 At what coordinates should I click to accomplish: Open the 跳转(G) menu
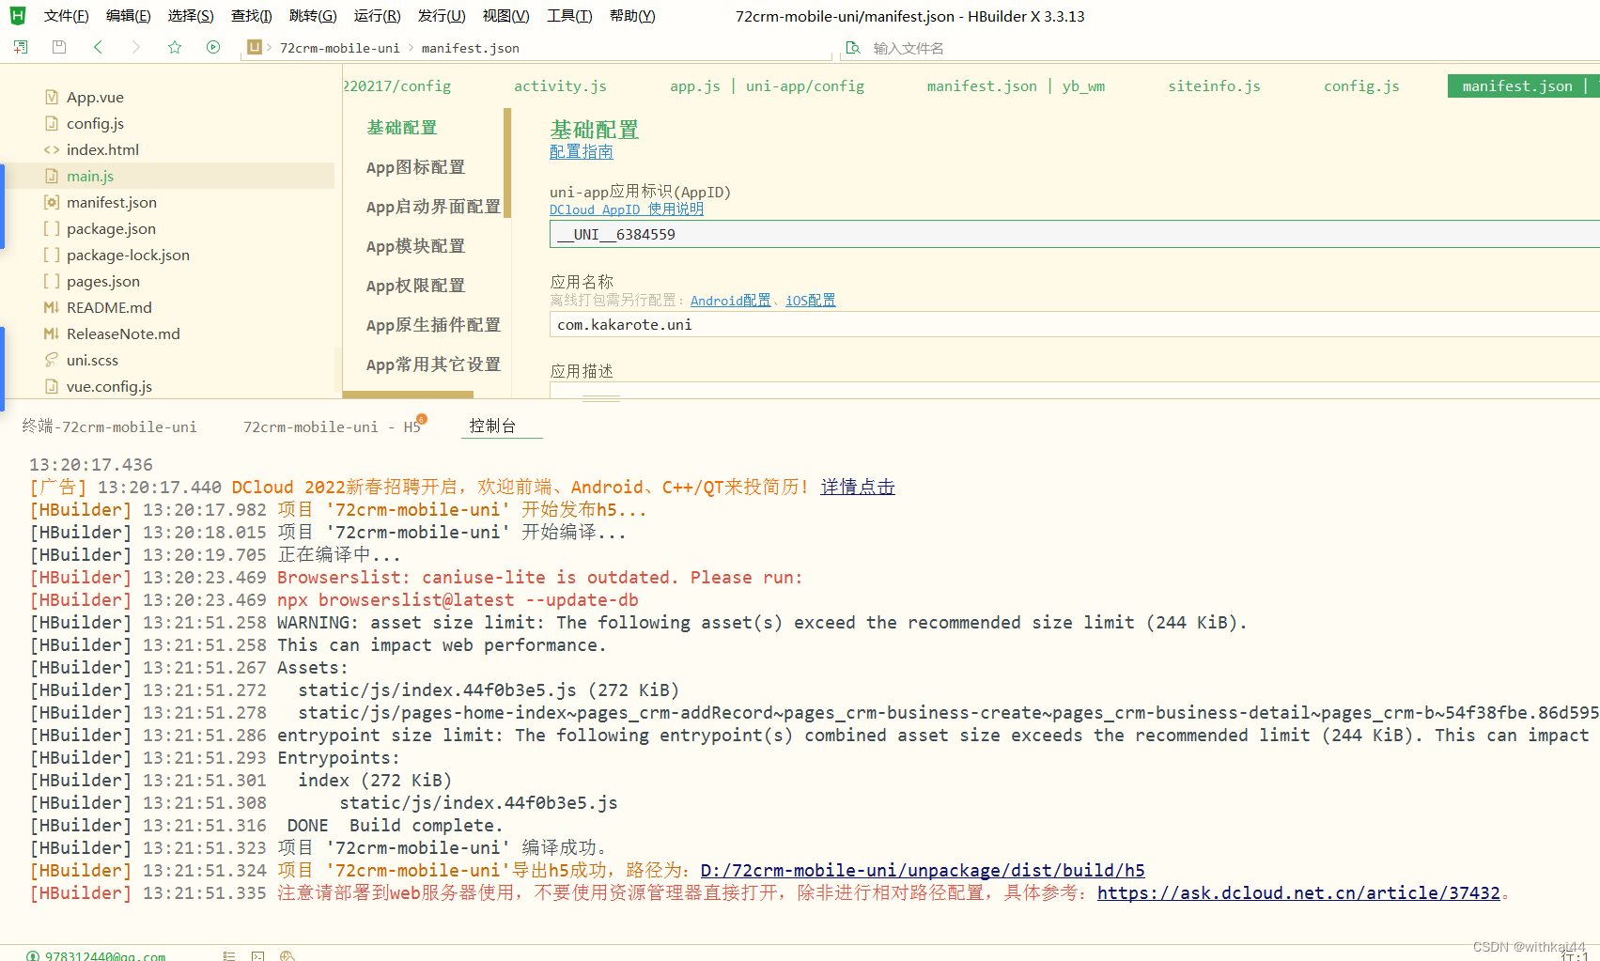point(313,16)
